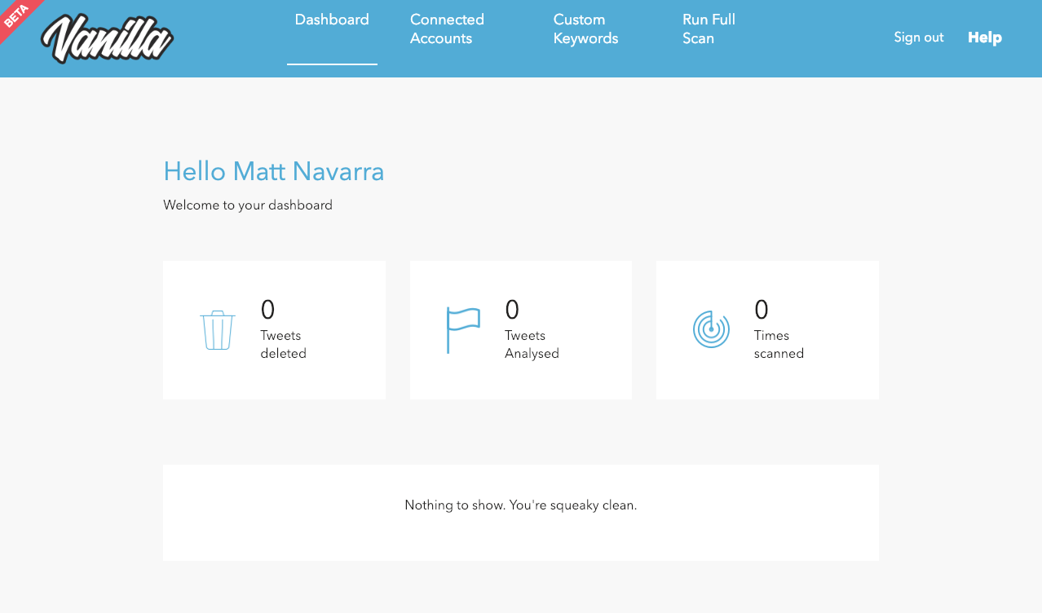The image size is (1042, 613).
Task: Click the Times scanned count 0
Action: 762,310
